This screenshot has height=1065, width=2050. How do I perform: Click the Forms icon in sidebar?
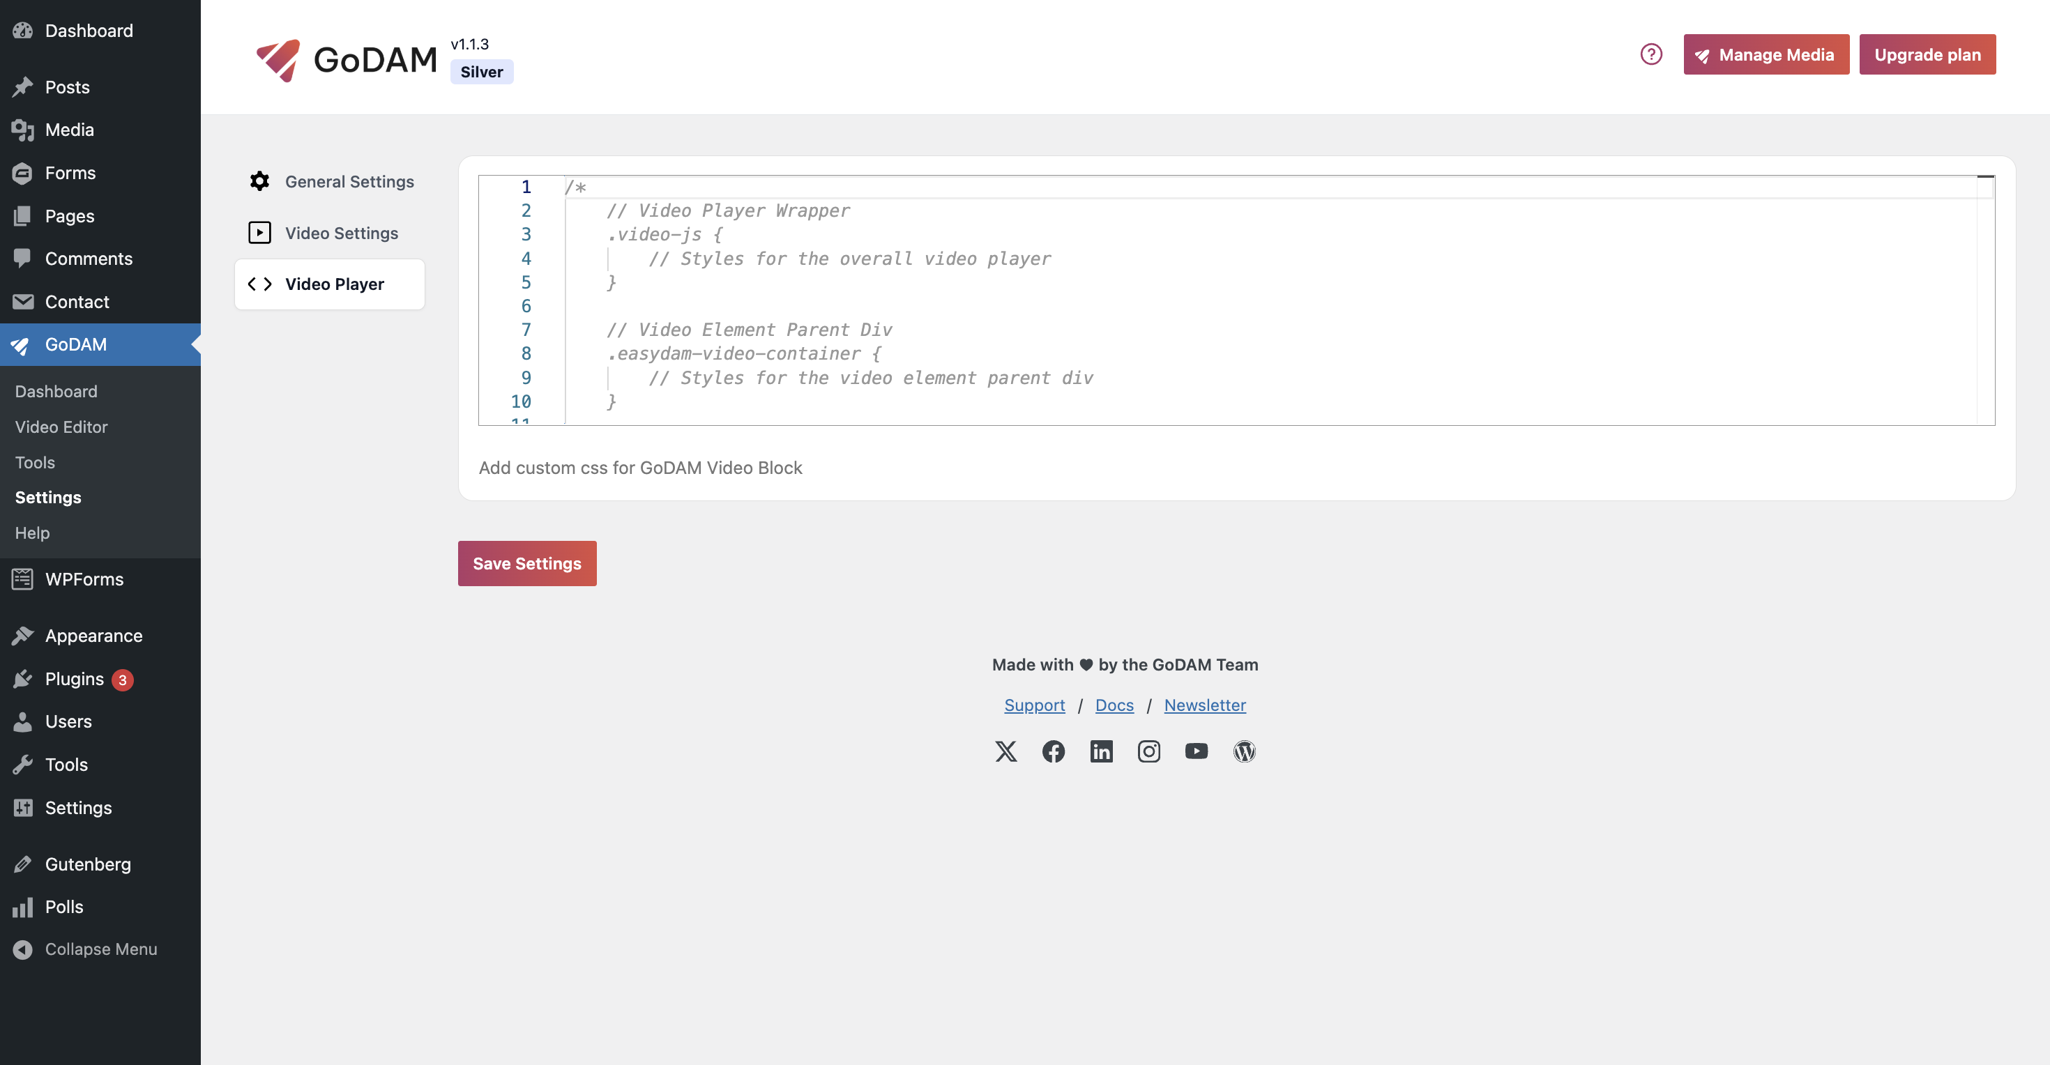23,173
